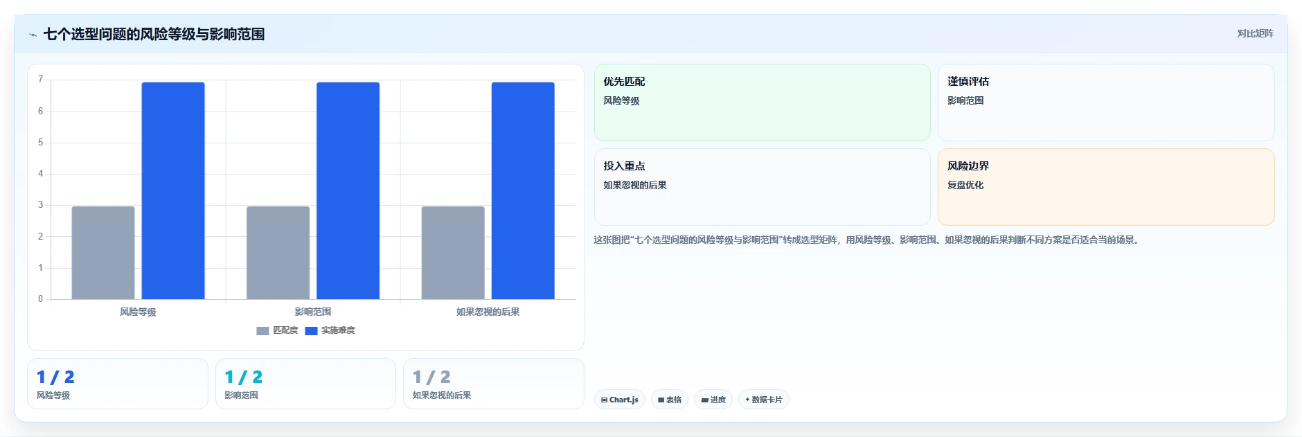1302x437 pixels.
Task: Click the gray 匹配度 bar for 如果忽视的后果
Action: (453, 253)
